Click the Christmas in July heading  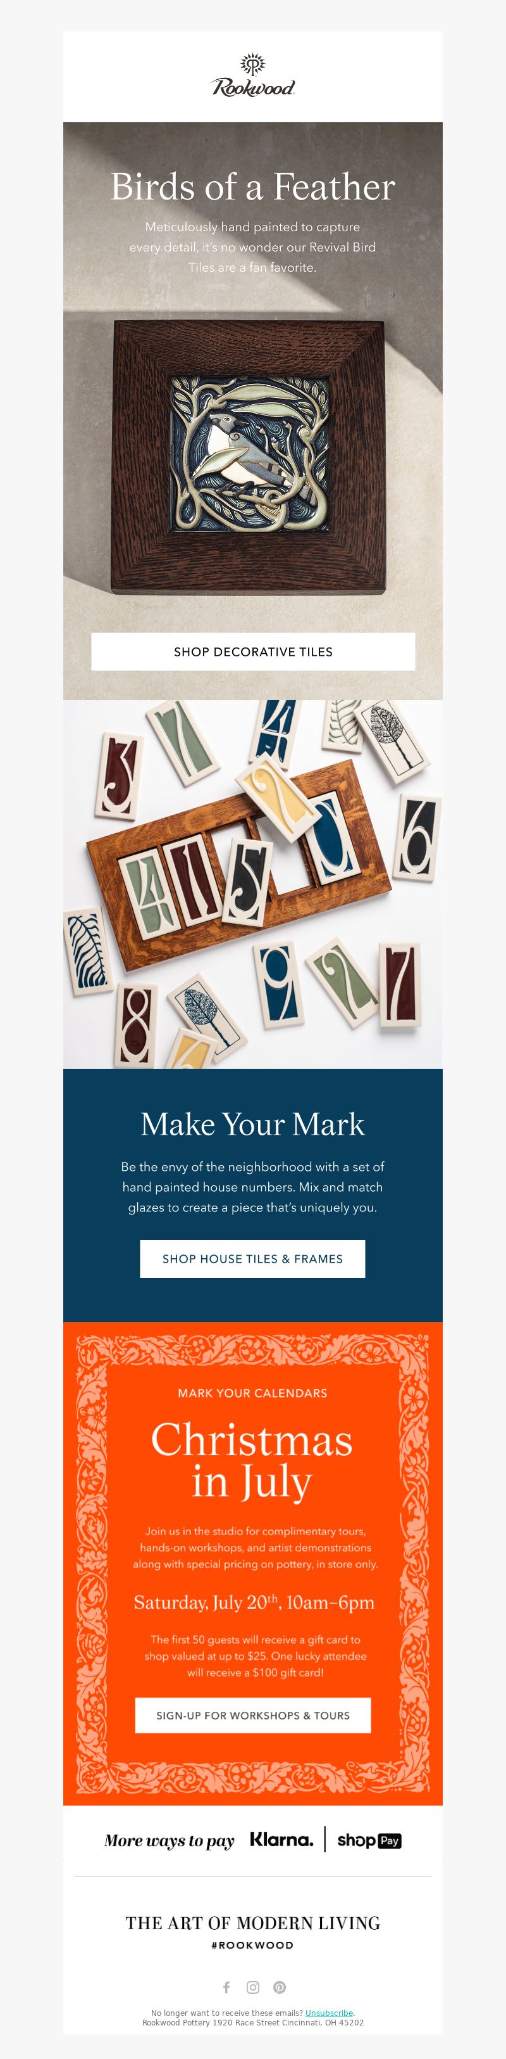click(x=252, y=1460)
